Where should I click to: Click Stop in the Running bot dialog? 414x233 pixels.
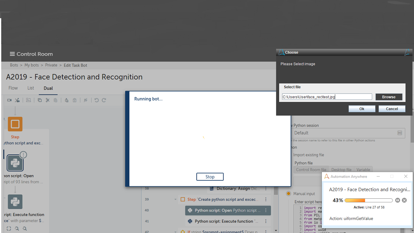tap(210, 177)
